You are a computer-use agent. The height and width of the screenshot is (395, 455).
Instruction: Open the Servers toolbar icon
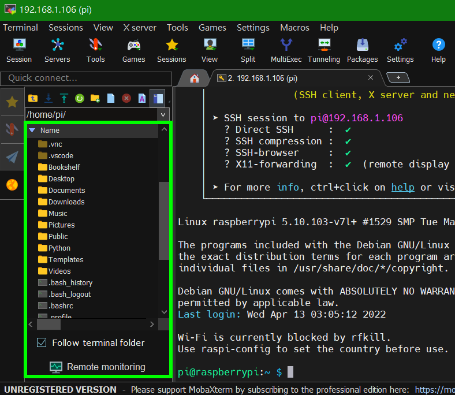click(x=57, y=51)
